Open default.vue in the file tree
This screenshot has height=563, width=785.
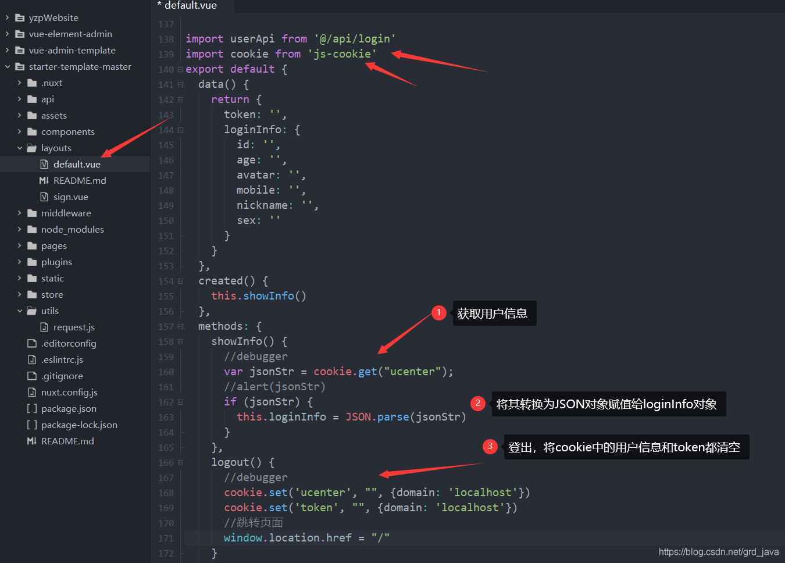77,164
